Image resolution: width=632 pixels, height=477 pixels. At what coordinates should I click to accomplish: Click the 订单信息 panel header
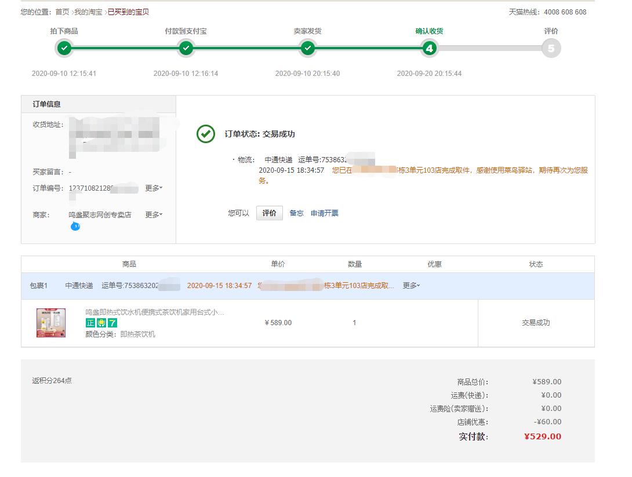(99, 104)
